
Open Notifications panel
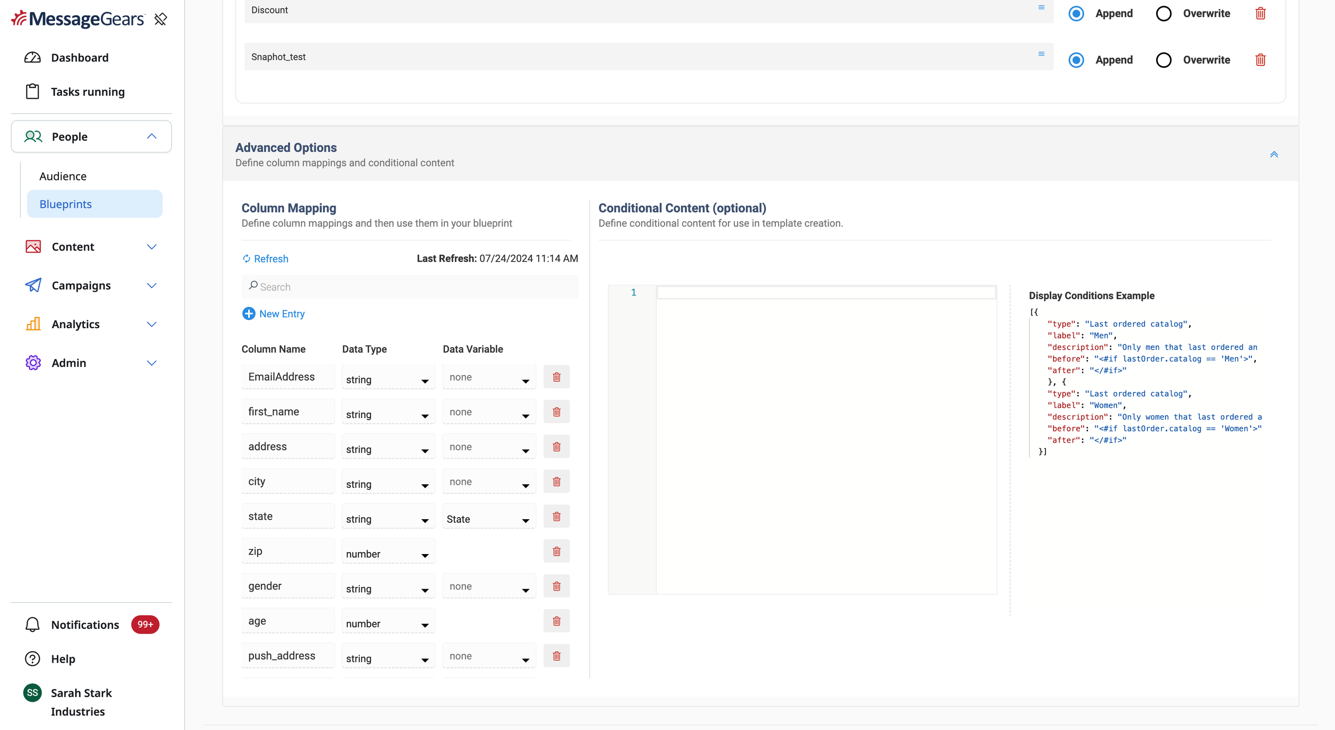click(85, 624)
